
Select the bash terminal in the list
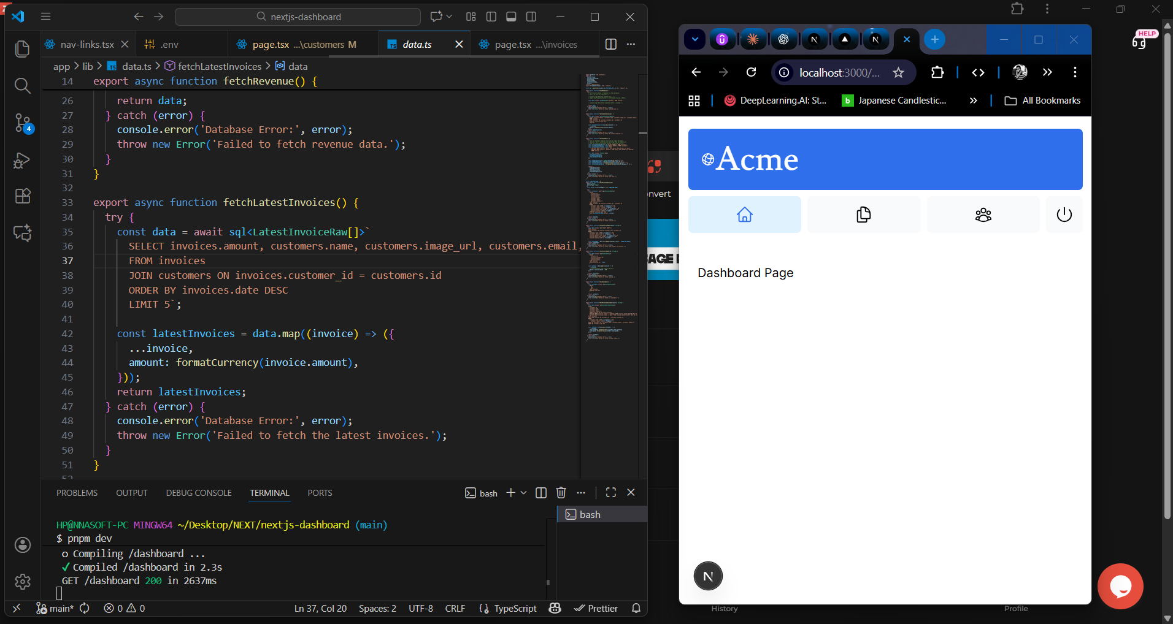pyautogui.click(x=602, y=514)
